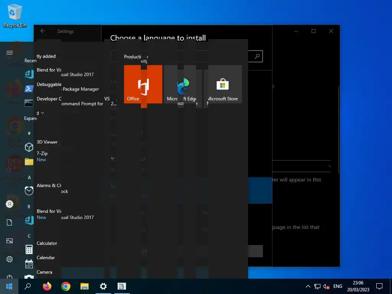Jump to letter A section header
392x294 pixels.
click(29, 178)
